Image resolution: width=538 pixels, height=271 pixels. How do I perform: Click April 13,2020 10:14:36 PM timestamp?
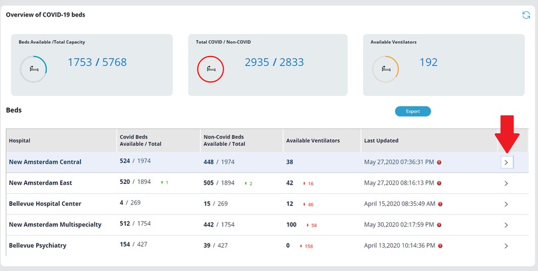[x=400, y=245]
